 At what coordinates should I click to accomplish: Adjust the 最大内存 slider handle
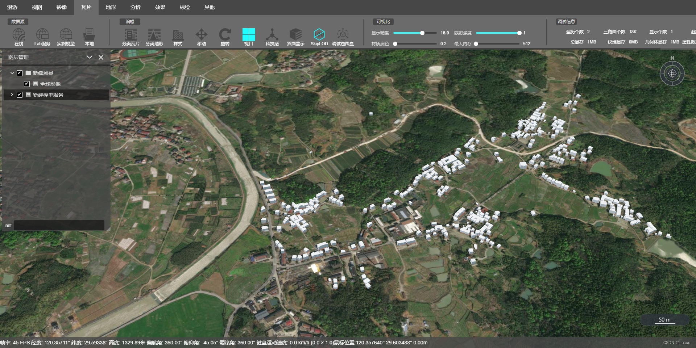coord(476,44)
